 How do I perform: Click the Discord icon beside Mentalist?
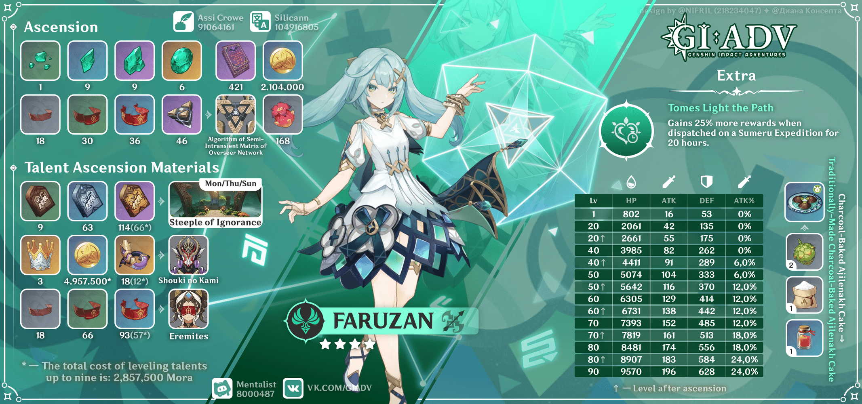[x=222, y=389]
